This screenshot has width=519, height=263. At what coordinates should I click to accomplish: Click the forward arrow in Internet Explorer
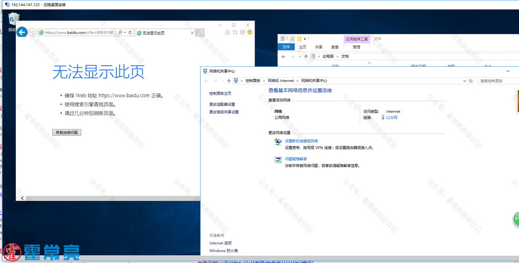[33, 32]
